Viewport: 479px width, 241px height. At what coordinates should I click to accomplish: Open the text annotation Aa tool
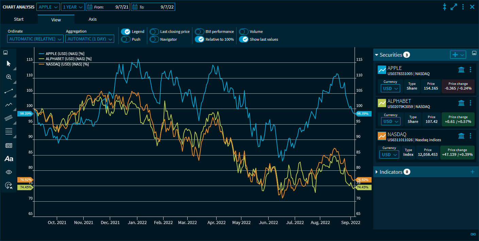pyautogui.click(x=9, y=159)
